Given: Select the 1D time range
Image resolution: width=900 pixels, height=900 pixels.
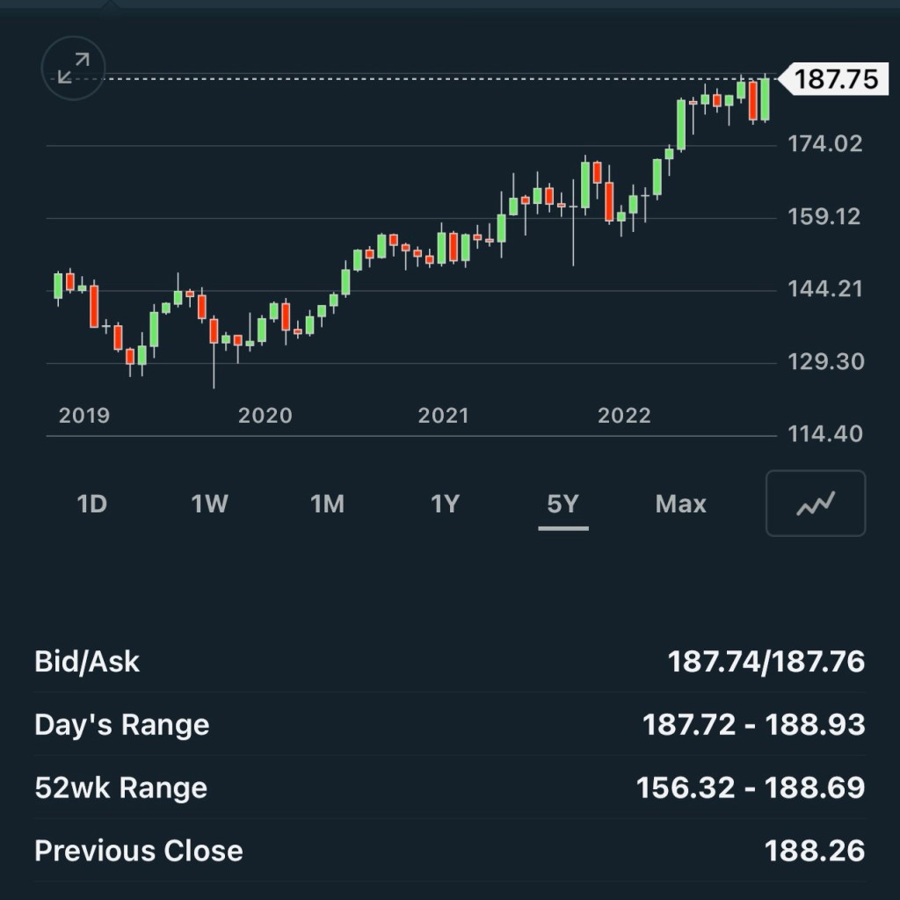Looking at the screenshot, I should click(x=92, y=504).
